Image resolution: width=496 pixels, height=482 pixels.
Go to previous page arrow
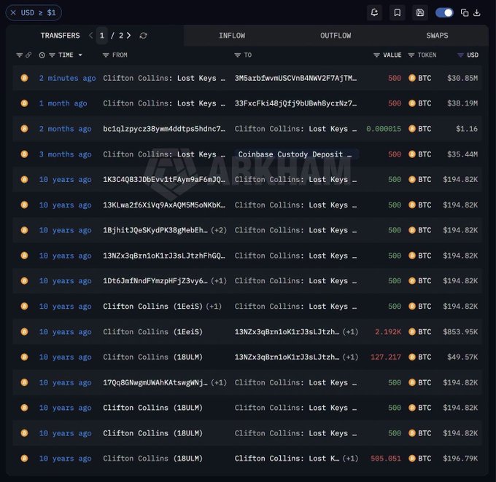[x=91, y=36]
